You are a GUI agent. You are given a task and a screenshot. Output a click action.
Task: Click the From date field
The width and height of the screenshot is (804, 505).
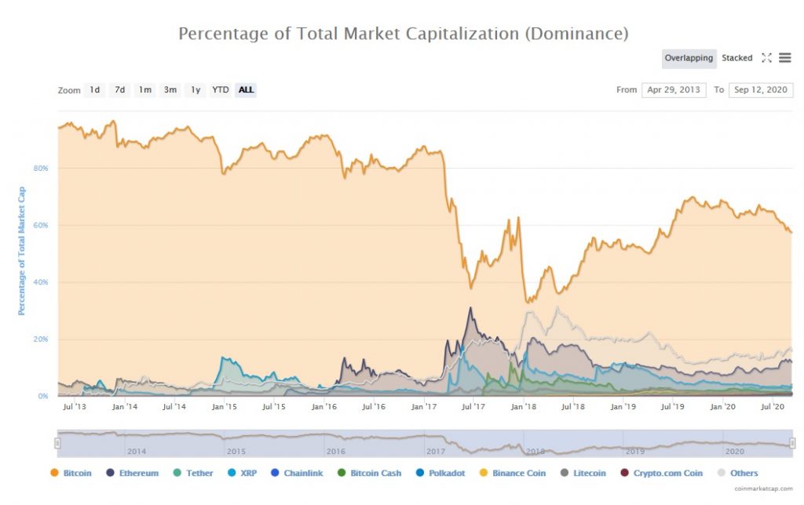674,90
